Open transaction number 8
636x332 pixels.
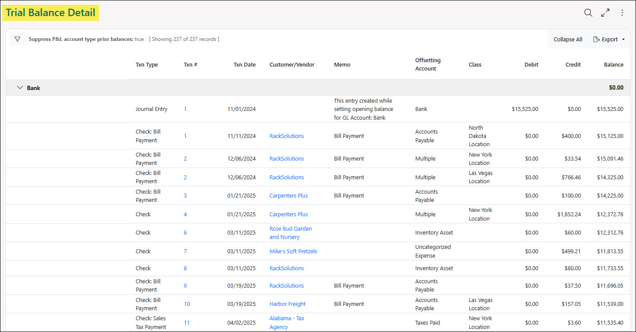tap(185, 268)
